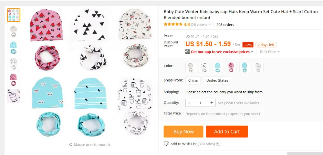Open the Add to Wish List link
This screenshot has height=155, width=323.
(183, 144)
